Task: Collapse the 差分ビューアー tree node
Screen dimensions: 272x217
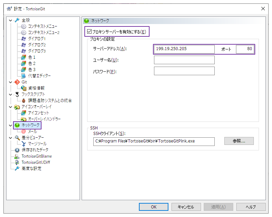Action: point(10,138)
